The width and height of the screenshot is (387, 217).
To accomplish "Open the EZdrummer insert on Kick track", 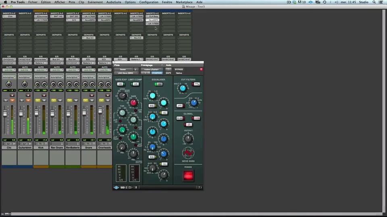I will 41,16.
